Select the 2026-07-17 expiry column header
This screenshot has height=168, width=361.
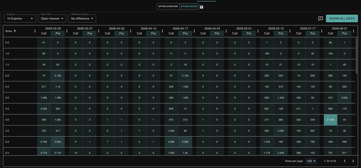pos(308,29)
